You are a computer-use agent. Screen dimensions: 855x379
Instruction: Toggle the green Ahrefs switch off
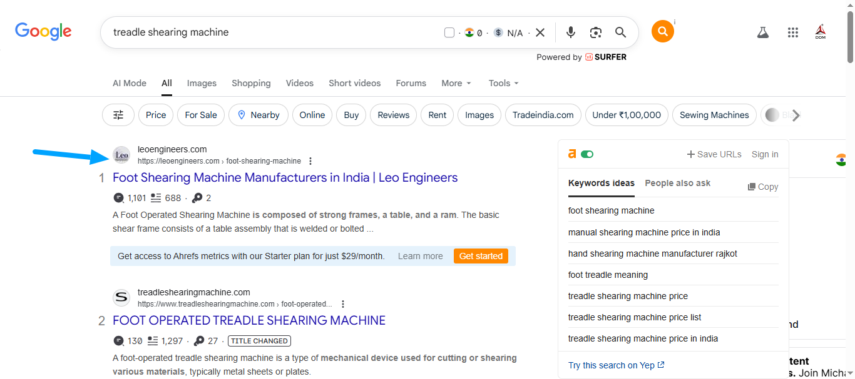click(x=586, y=154)
